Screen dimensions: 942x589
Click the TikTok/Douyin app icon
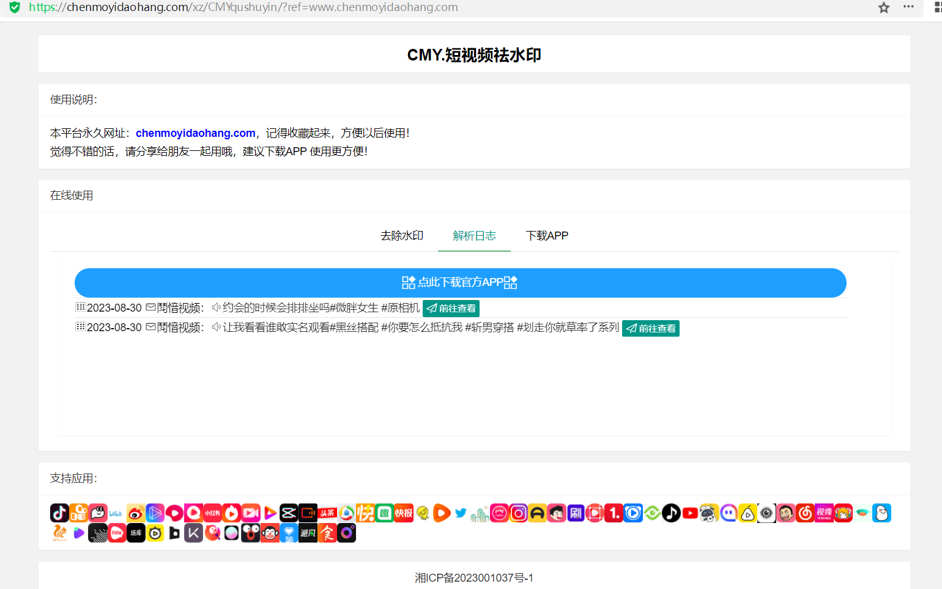[59, 513]
